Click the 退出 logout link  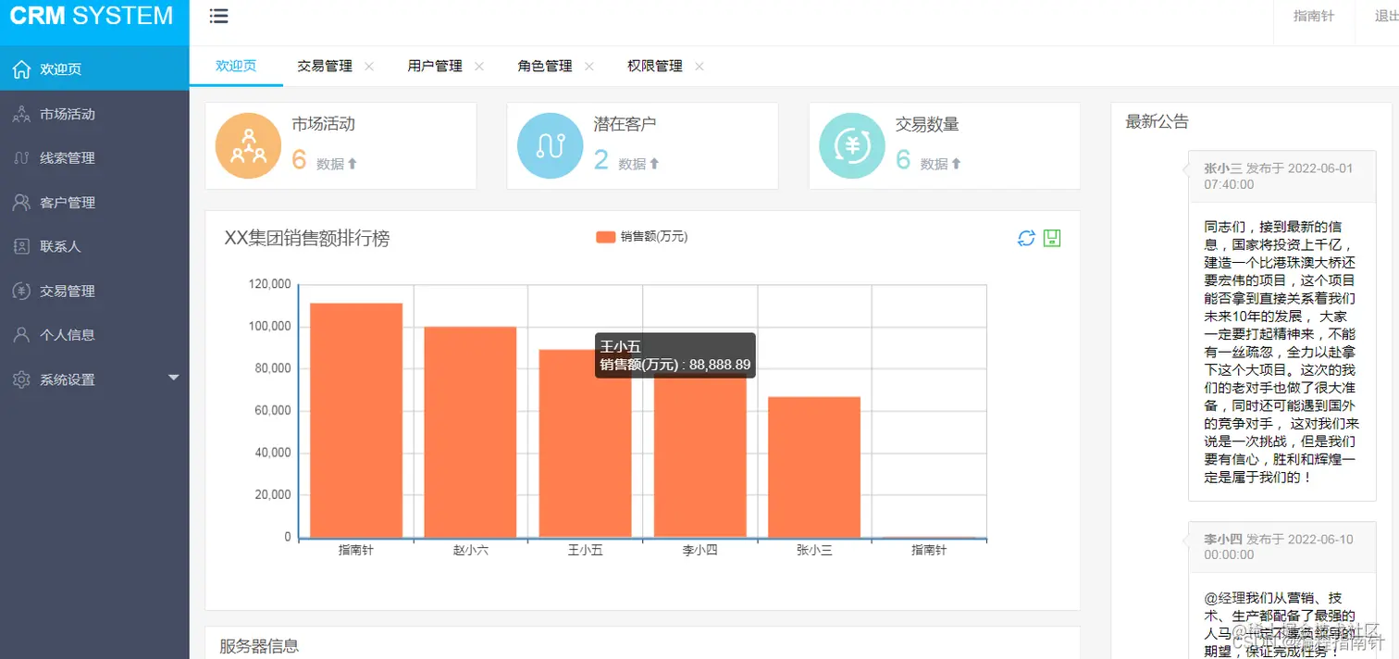click(1386, 16)
